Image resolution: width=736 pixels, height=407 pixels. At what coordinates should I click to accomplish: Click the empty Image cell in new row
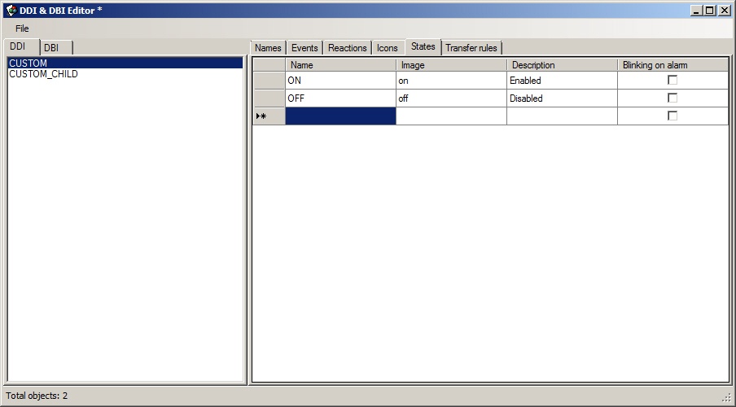[x=452, y=116]
